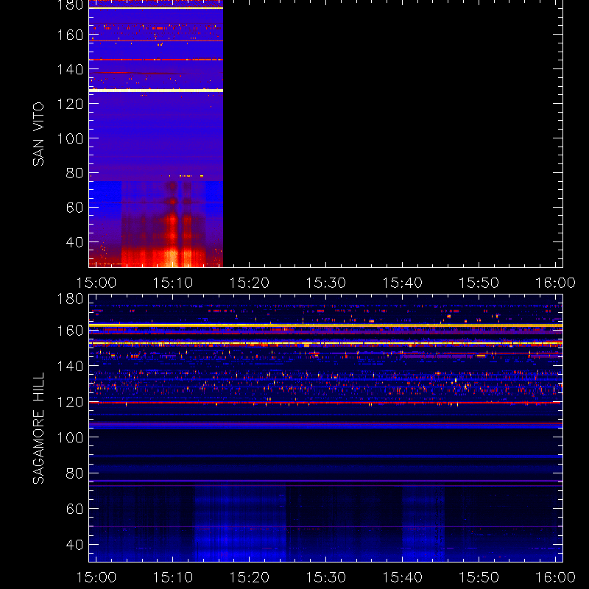Click 15:20 time label under San Vito plot
Viewport: 589px width, 589px height.
pyautogui.click(x=250, y=283)
